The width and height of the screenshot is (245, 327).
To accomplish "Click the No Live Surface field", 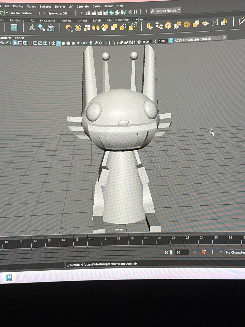I will [x=23, y=13].
